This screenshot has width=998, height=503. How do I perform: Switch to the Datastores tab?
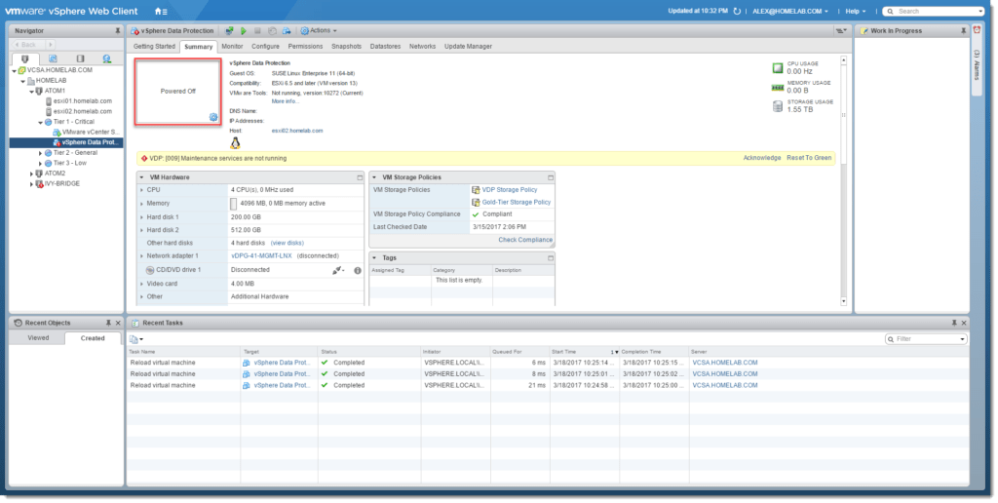(385, 47)
